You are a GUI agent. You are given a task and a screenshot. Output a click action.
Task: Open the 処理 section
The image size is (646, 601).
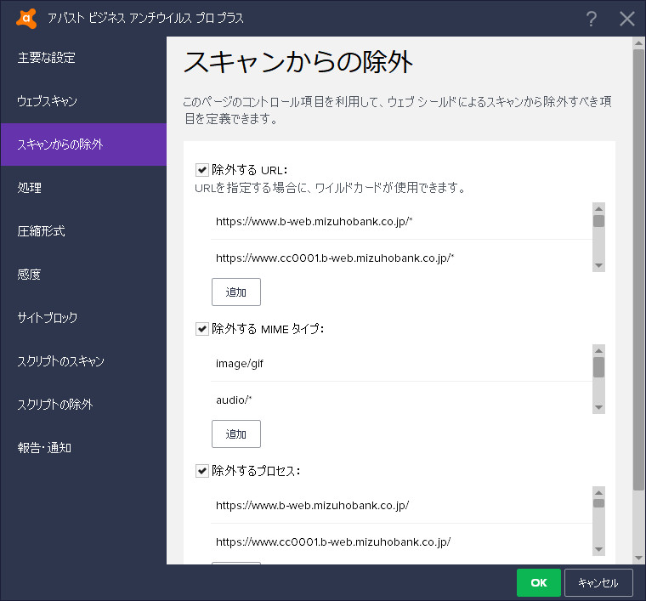click(x=83, y=188)
